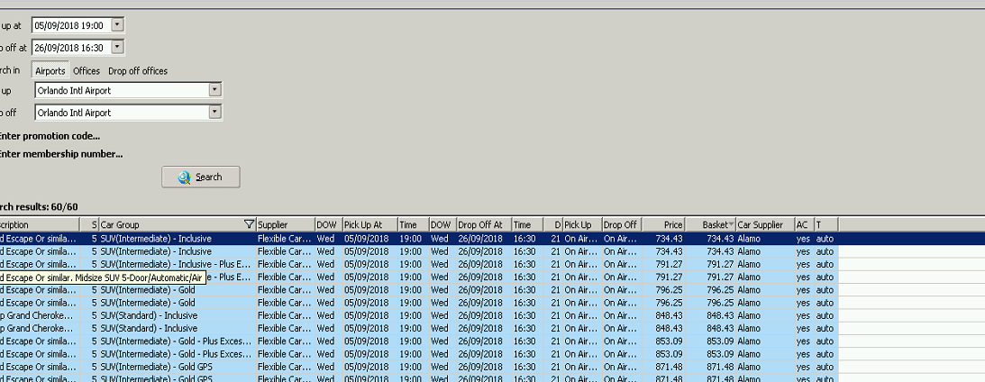Expand the pick up location Orlando Intl Airport dropdown
The image size is (985, 382).
(x=214, y=90)
